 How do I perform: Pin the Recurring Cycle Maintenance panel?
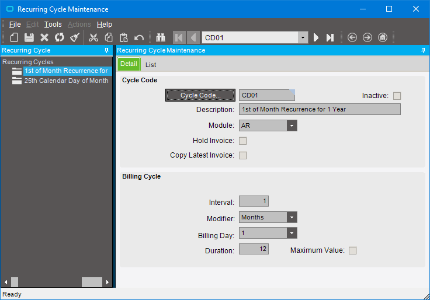click(x=423, y=50)
